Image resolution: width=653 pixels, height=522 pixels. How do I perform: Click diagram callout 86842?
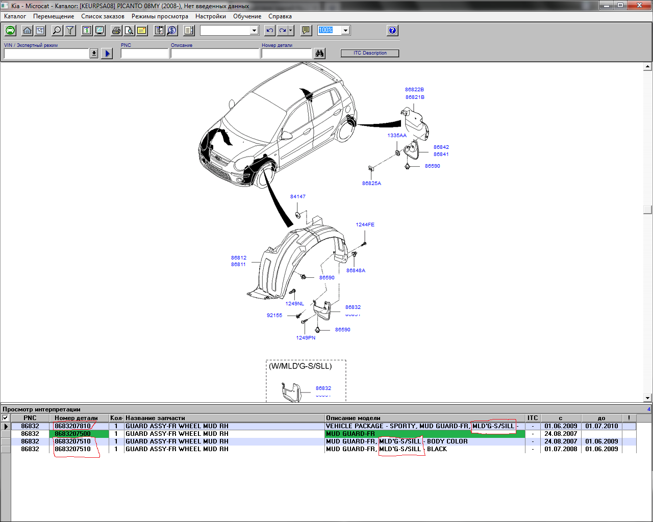[441, 147]
